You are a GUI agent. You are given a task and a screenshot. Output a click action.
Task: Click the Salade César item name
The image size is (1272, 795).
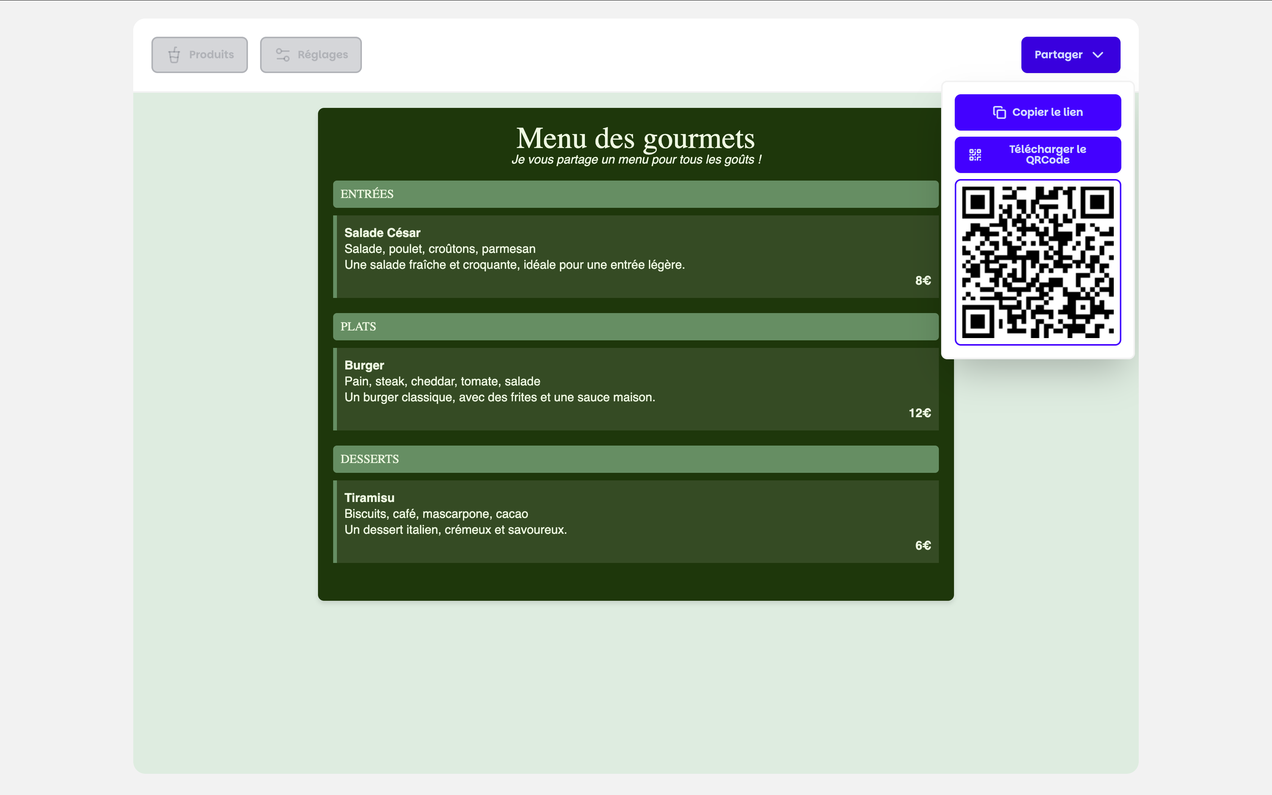tap(382, 233)
